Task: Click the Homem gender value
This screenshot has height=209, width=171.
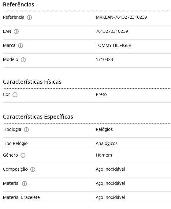Action: (x=104, y=155)
